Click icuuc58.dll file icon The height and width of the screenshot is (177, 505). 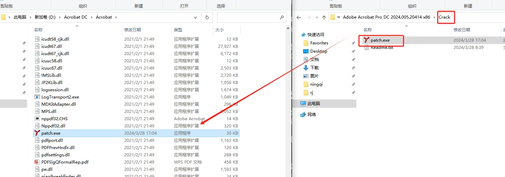tap(37, 61)
